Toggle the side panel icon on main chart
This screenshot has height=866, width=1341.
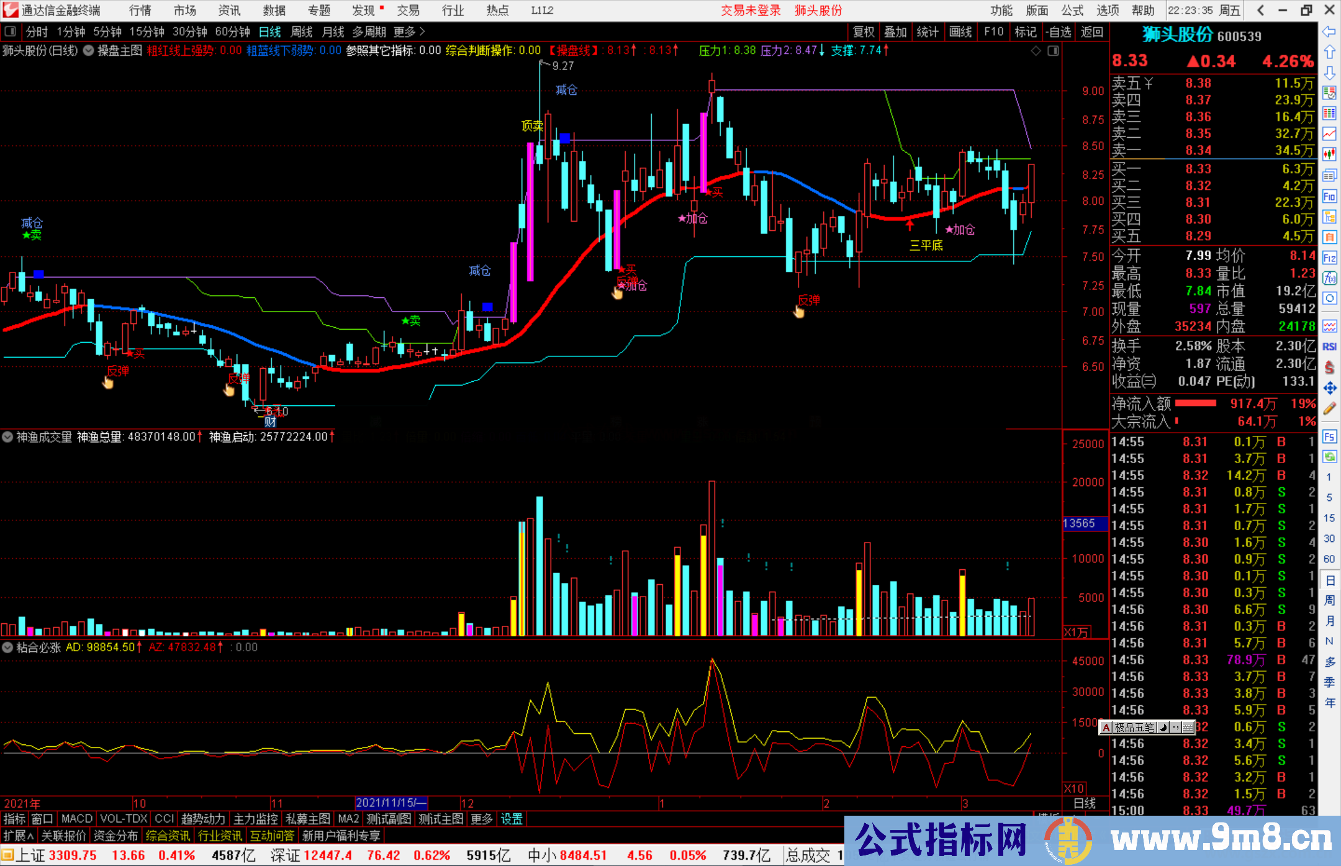click(x=1053, y=51)
